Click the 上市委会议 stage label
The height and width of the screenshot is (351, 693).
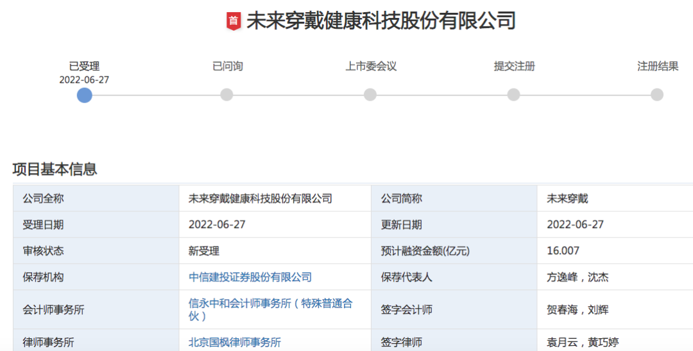coord(371,67)
